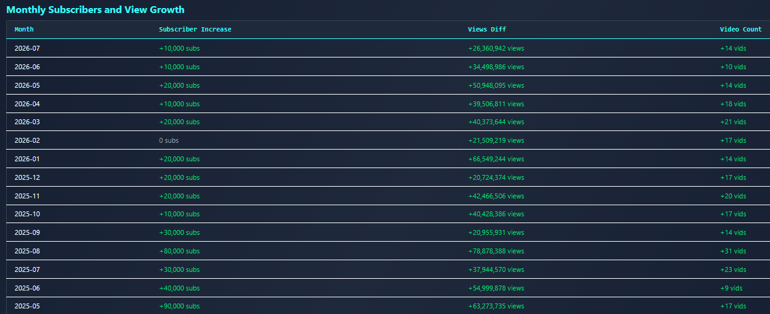The height and width of the screenshot is (314, 770).
Task: Select the 2026-06 month cell
Action: click(27, 67)
